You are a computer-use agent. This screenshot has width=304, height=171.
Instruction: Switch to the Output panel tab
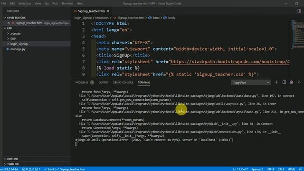click(x=104, y=83)
